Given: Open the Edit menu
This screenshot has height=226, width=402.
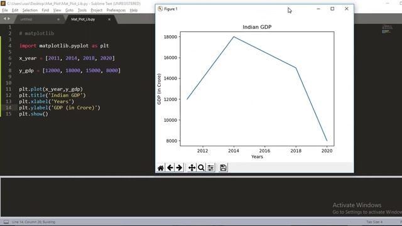Looking at the screenshot, I should click(15, 10).
